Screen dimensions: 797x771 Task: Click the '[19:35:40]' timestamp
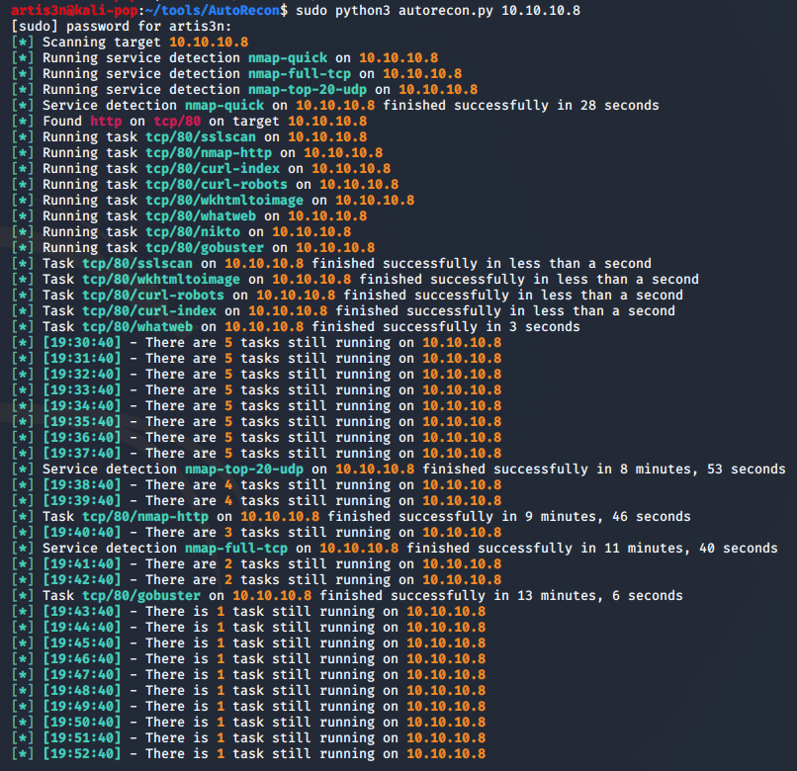tap(82, 421)
